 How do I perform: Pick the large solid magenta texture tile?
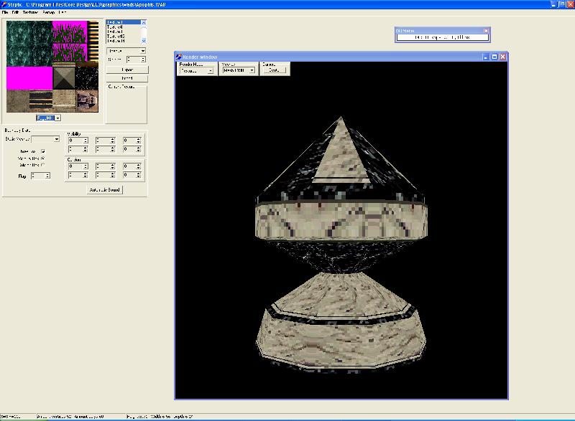point(29,77)
